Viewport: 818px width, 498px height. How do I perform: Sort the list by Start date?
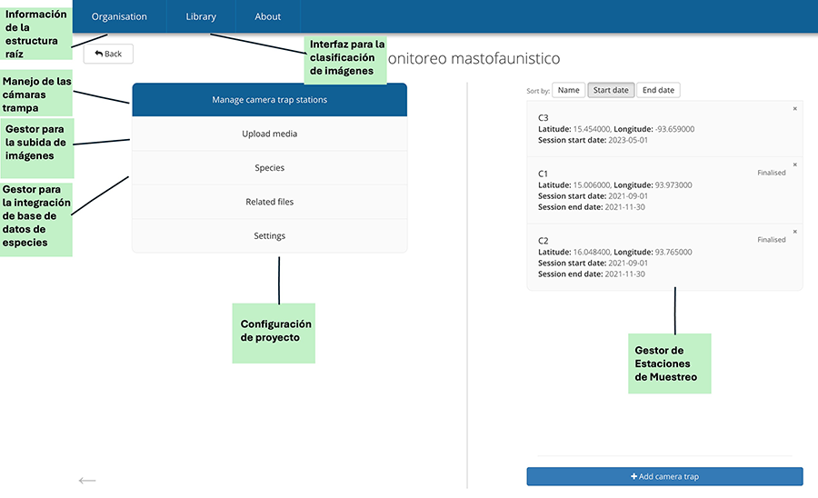tap(610, 90)
